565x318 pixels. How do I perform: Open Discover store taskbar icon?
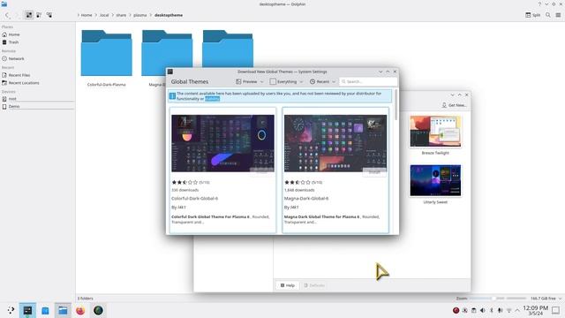coord(45,310)
